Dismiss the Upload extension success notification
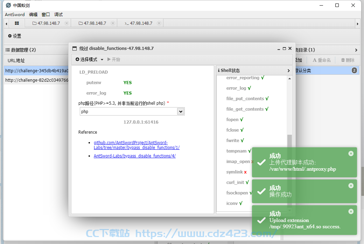 tap(351, 211)
